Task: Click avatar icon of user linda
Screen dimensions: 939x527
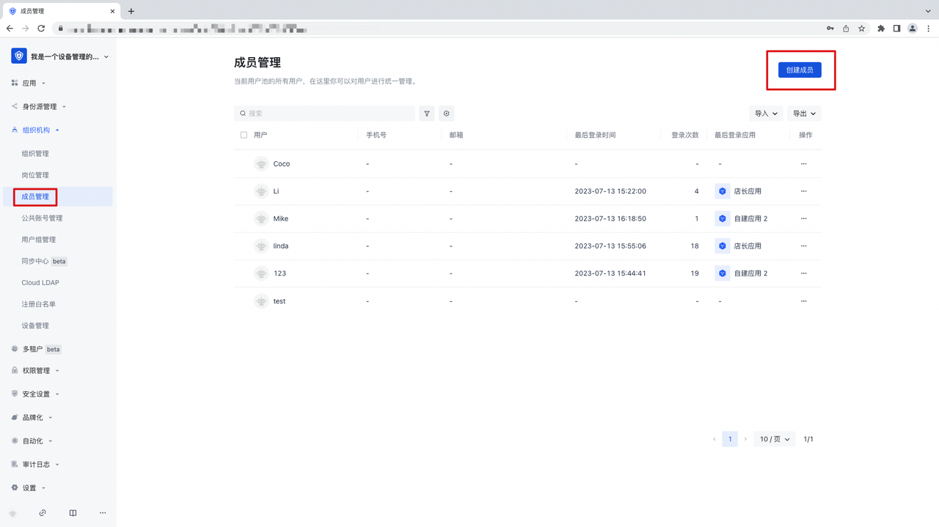Action: pyautogui.click(x=261, y=246)
